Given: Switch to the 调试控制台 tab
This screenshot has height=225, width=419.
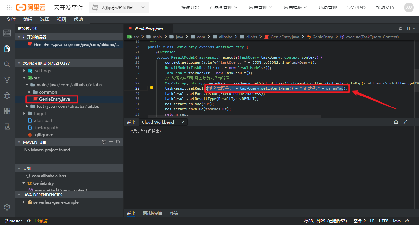Looking at the screenshot, I should [153, 213].
